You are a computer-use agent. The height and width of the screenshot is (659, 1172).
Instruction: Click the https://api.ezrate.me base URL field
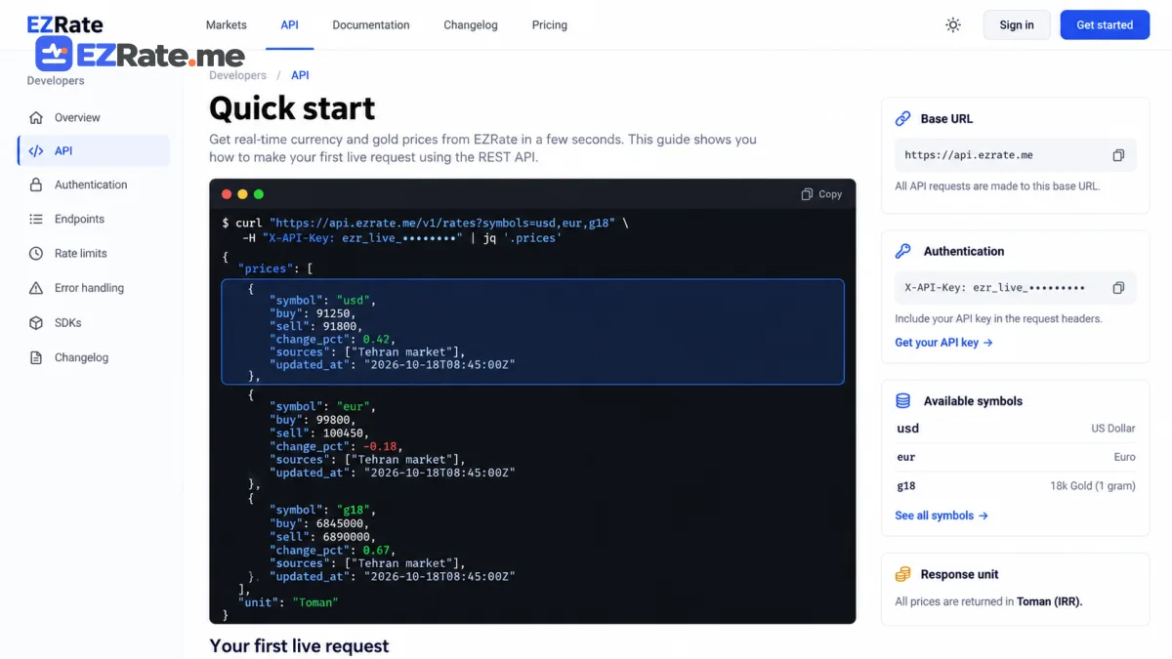tap(1016, 155)
